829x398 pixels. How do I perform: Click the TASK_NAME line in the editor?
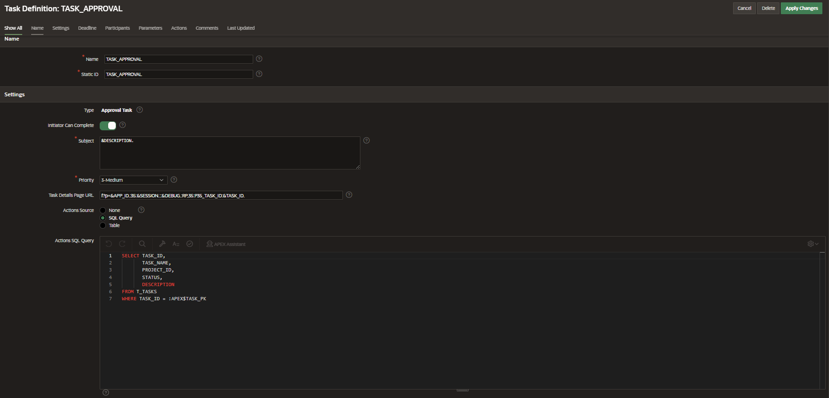(156, 263)
